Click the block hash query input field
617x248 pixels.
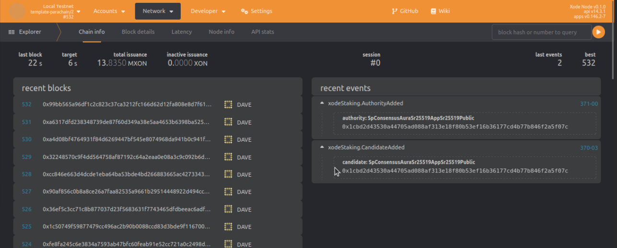point(541,32)
